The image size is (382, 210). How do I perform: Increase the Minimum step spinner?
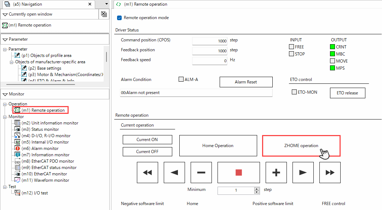coord(257,189)
